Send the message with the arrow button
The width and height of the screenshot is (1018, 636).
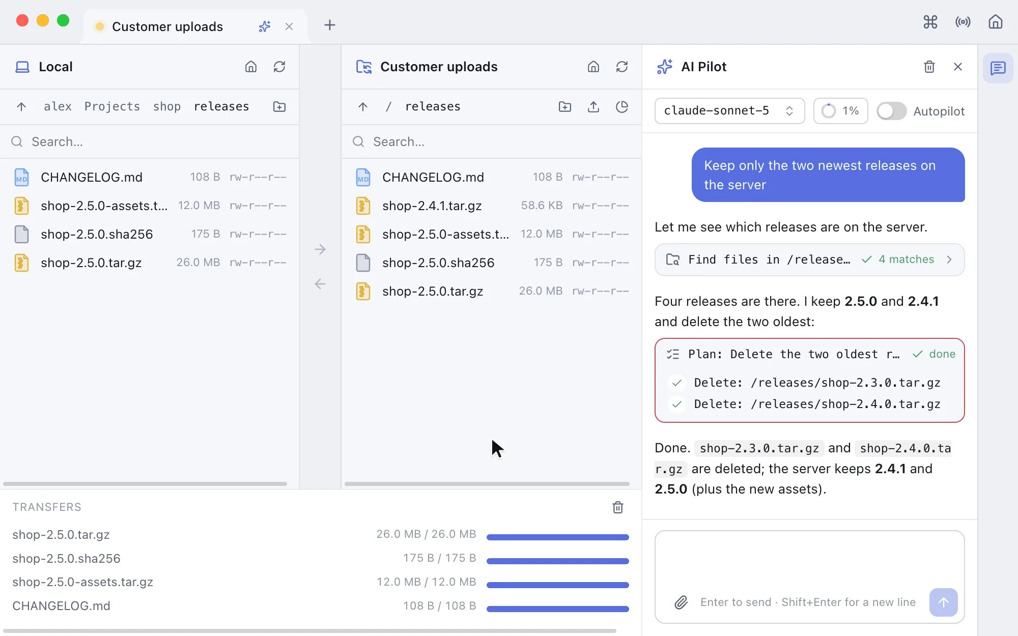943,602
